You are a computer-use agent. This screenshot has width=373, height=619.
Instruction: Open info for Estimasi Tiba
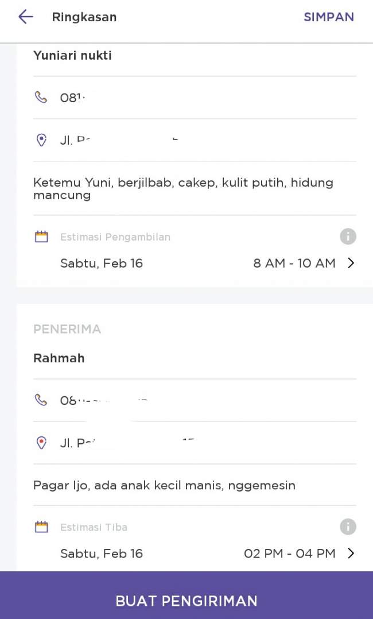point(348,527)
